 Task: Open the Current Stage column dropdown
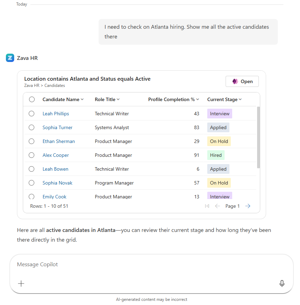tap(240, 99)
